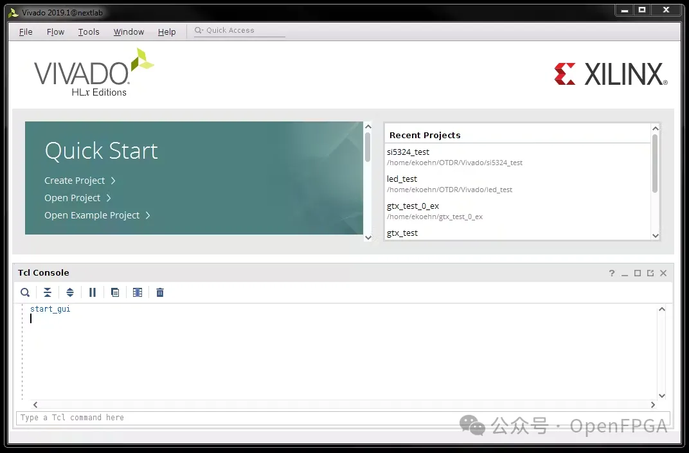The height and width of the screenshot is (453, 689).
Task: Float the Tcl Console panel
Action: [650, 273]
